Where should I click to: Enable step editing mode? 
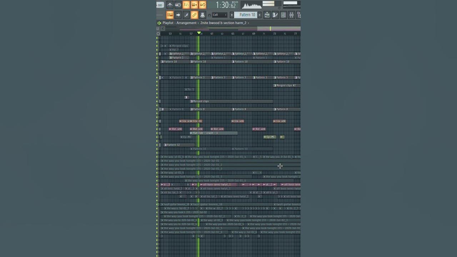tap(186, 15)
